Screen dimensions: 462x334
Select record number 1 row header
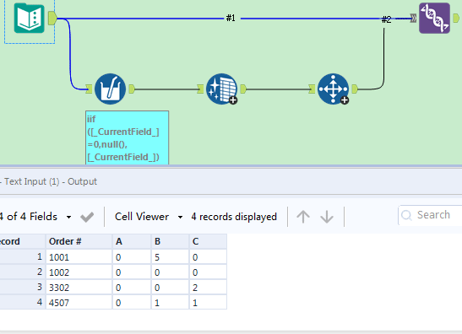23,257
